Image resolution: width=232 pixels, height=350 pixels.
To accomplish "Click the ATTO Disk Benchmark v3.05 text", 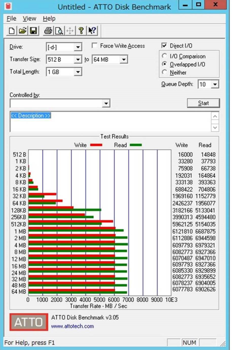I will click(x=85, y=318).
